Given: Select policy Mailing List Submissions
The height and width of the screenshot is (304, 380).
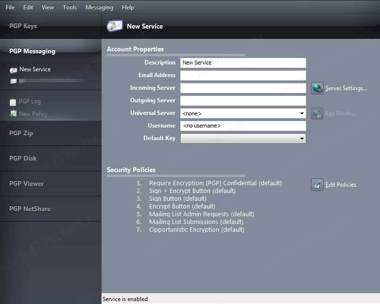Looking at the screenshot, I should pyautogui.click(x=196, y=222).
